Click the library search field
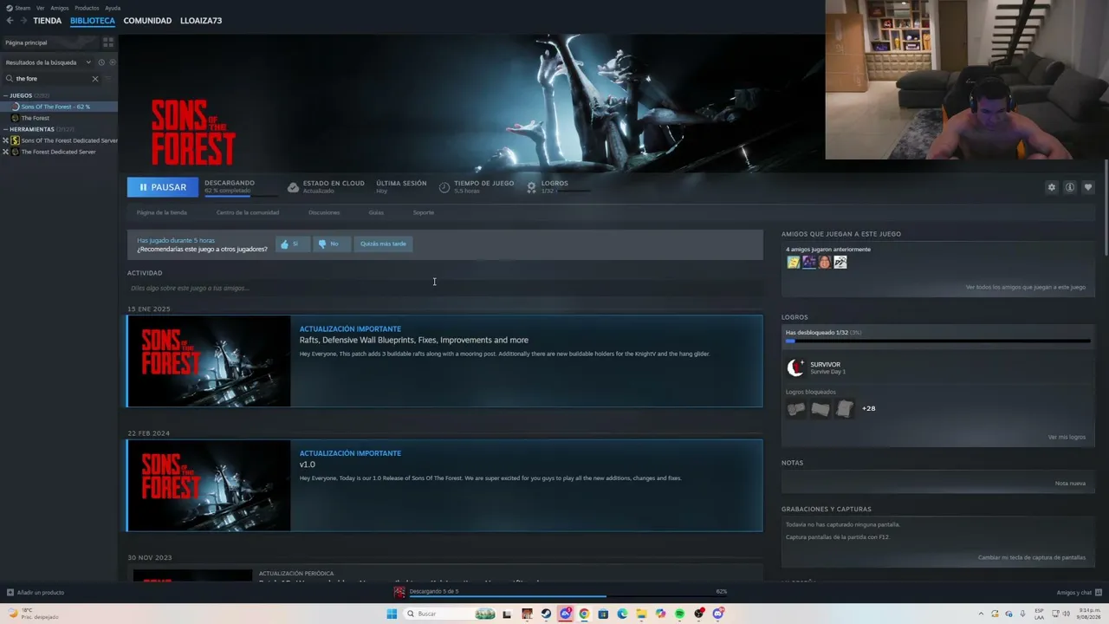Image resolution: width=1109 pixels, height=624 pixels. click(52, 79)
